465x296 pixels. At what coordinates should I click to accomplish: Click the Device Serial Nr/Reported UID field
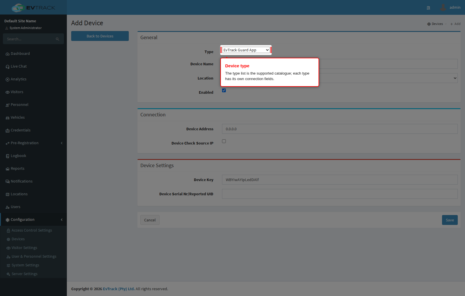(x=340, y=194)
